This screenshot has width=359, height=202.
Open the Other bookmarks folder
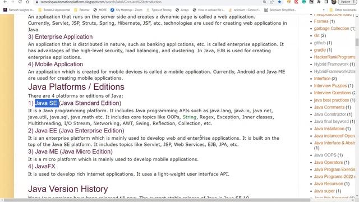[x=343, y=10]
